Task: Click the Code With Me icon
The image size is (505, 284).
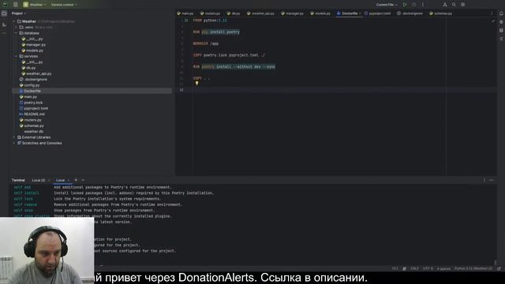Action: [x=445, y=5]
